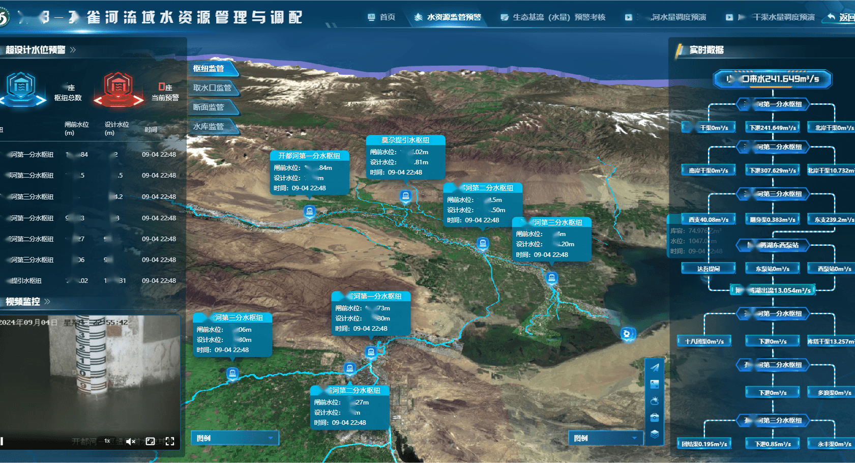Toggle video picture-in-picture window mode
Viewport: 855px width, 463px height.
click(150, 441)
